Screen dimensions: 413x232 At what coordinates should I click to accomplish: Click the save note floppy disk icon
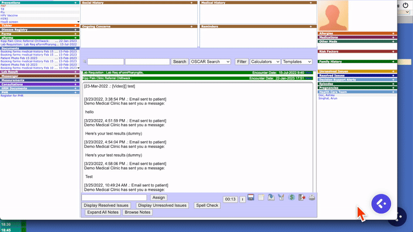[251, 197]
